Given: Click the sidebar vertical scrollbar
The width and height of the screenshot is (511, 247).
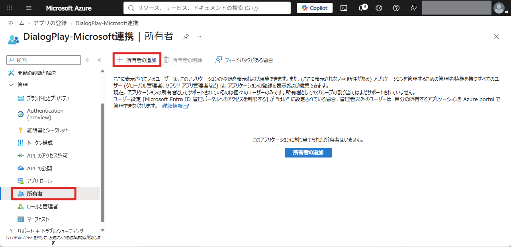Looking at the screenshot, I should click(103, 162).
